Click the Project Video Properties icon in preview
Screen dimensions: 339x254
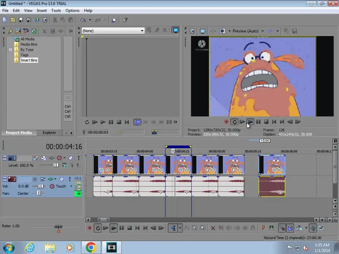coord(192,31)
